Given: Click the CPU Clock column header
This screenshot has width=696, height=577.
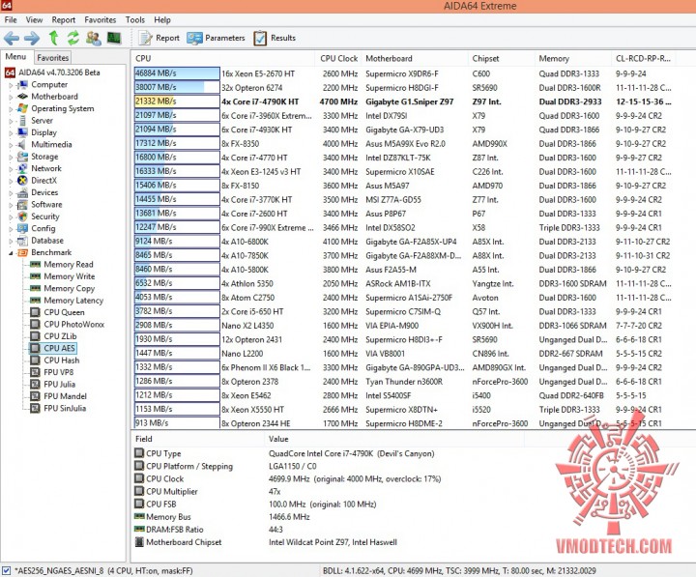Looking at the screenshot, I should [x=338, y=59].
